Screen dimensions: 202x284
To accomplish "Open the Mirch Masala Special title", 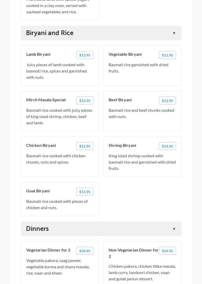I will point(46,100).
